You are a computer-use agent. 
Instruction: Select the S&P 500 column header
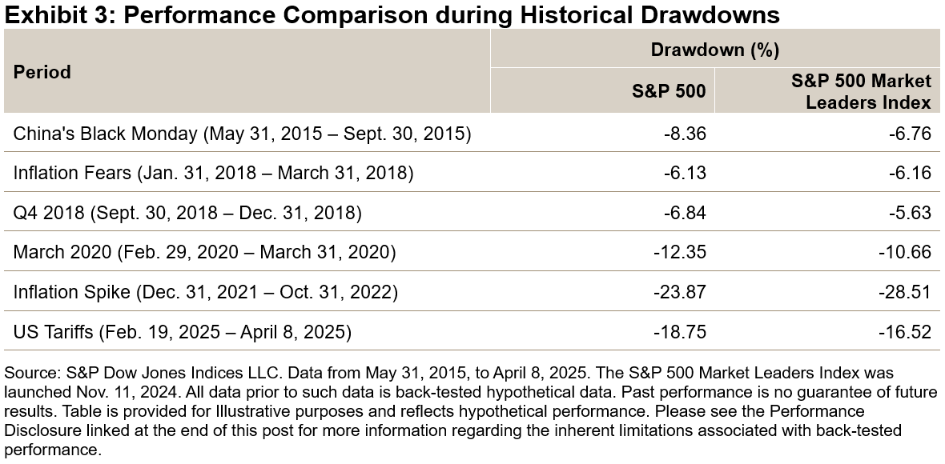point(669,91)
